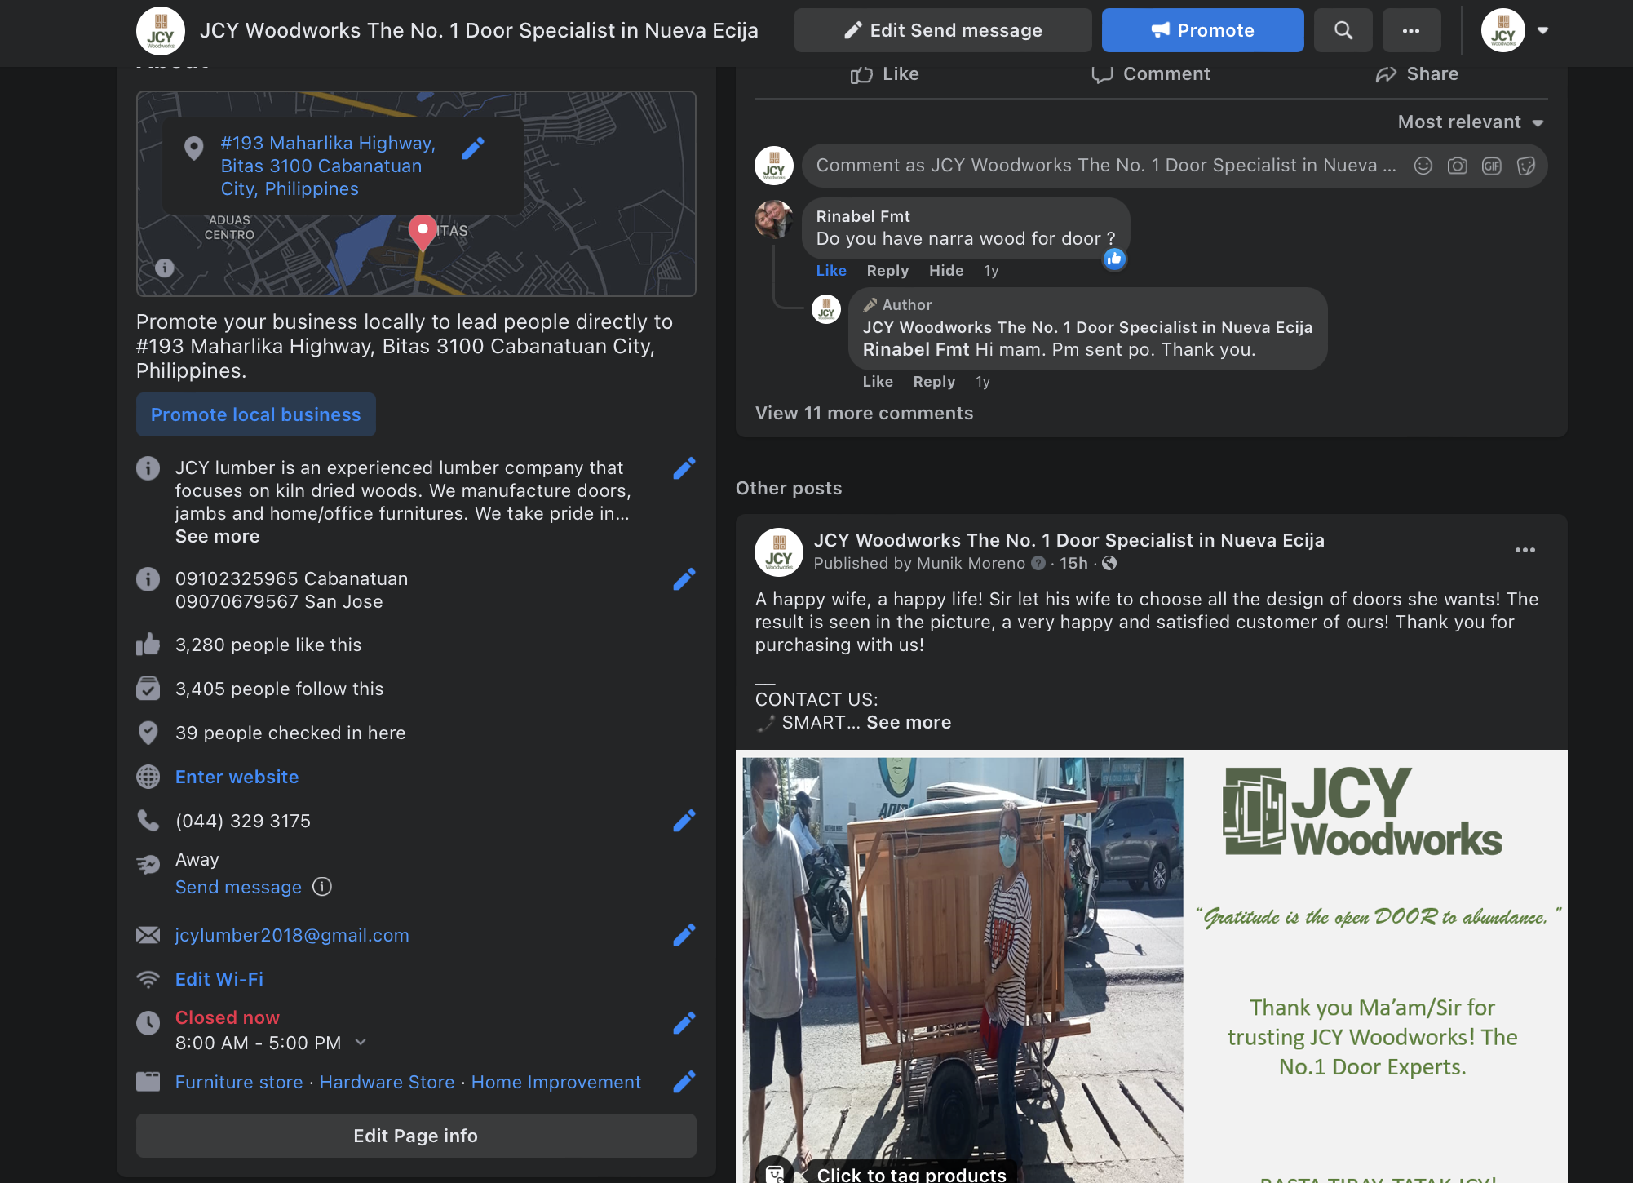The width and height of the screenshot is (1633, 1183).
Task: Open the sticker picker in comment box
Action: 1525,166
